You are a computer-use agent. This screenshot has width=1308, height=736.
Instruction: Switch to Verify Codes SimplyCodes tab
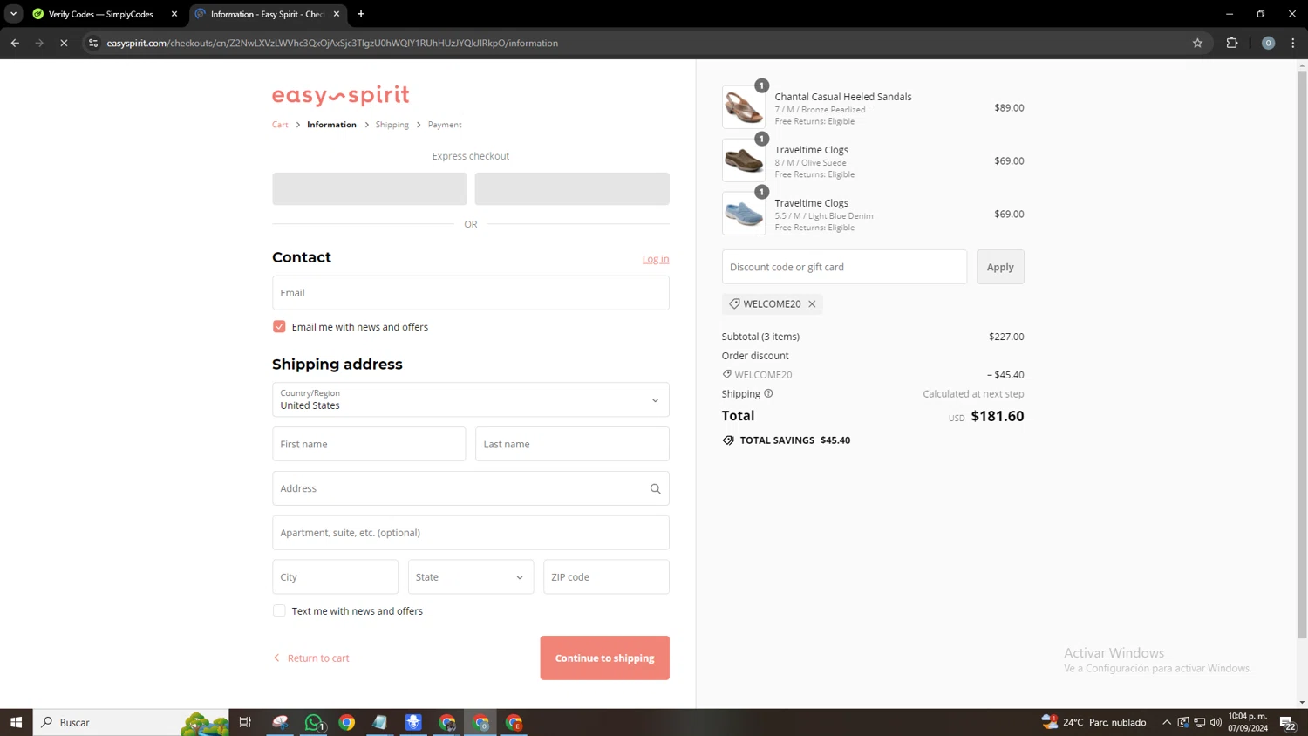click(100, 14)
